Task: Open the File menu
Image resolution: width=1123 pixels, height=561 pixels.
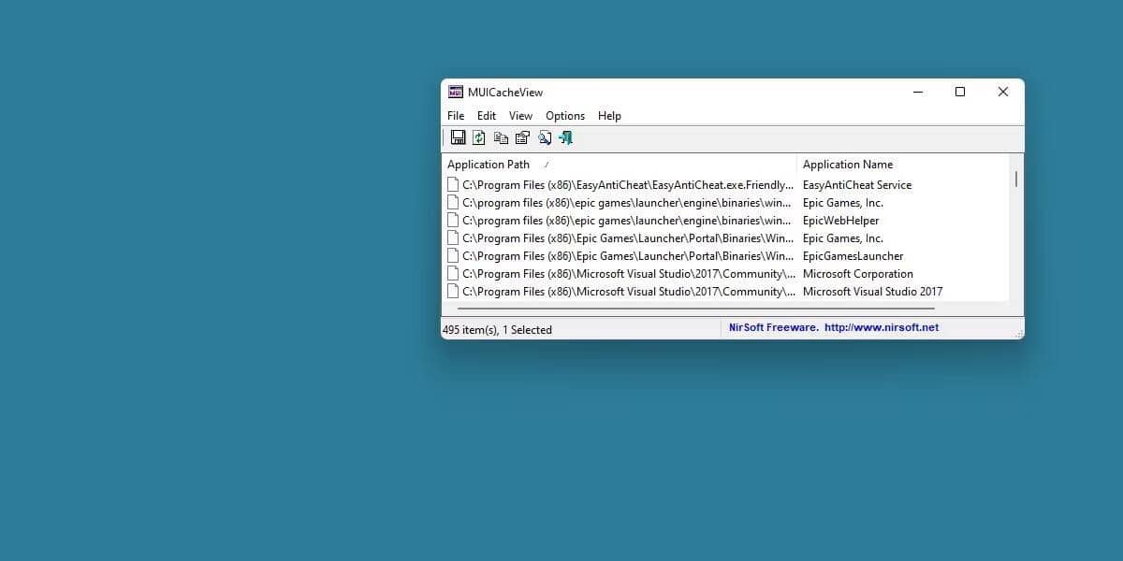Action: [456, 115]
